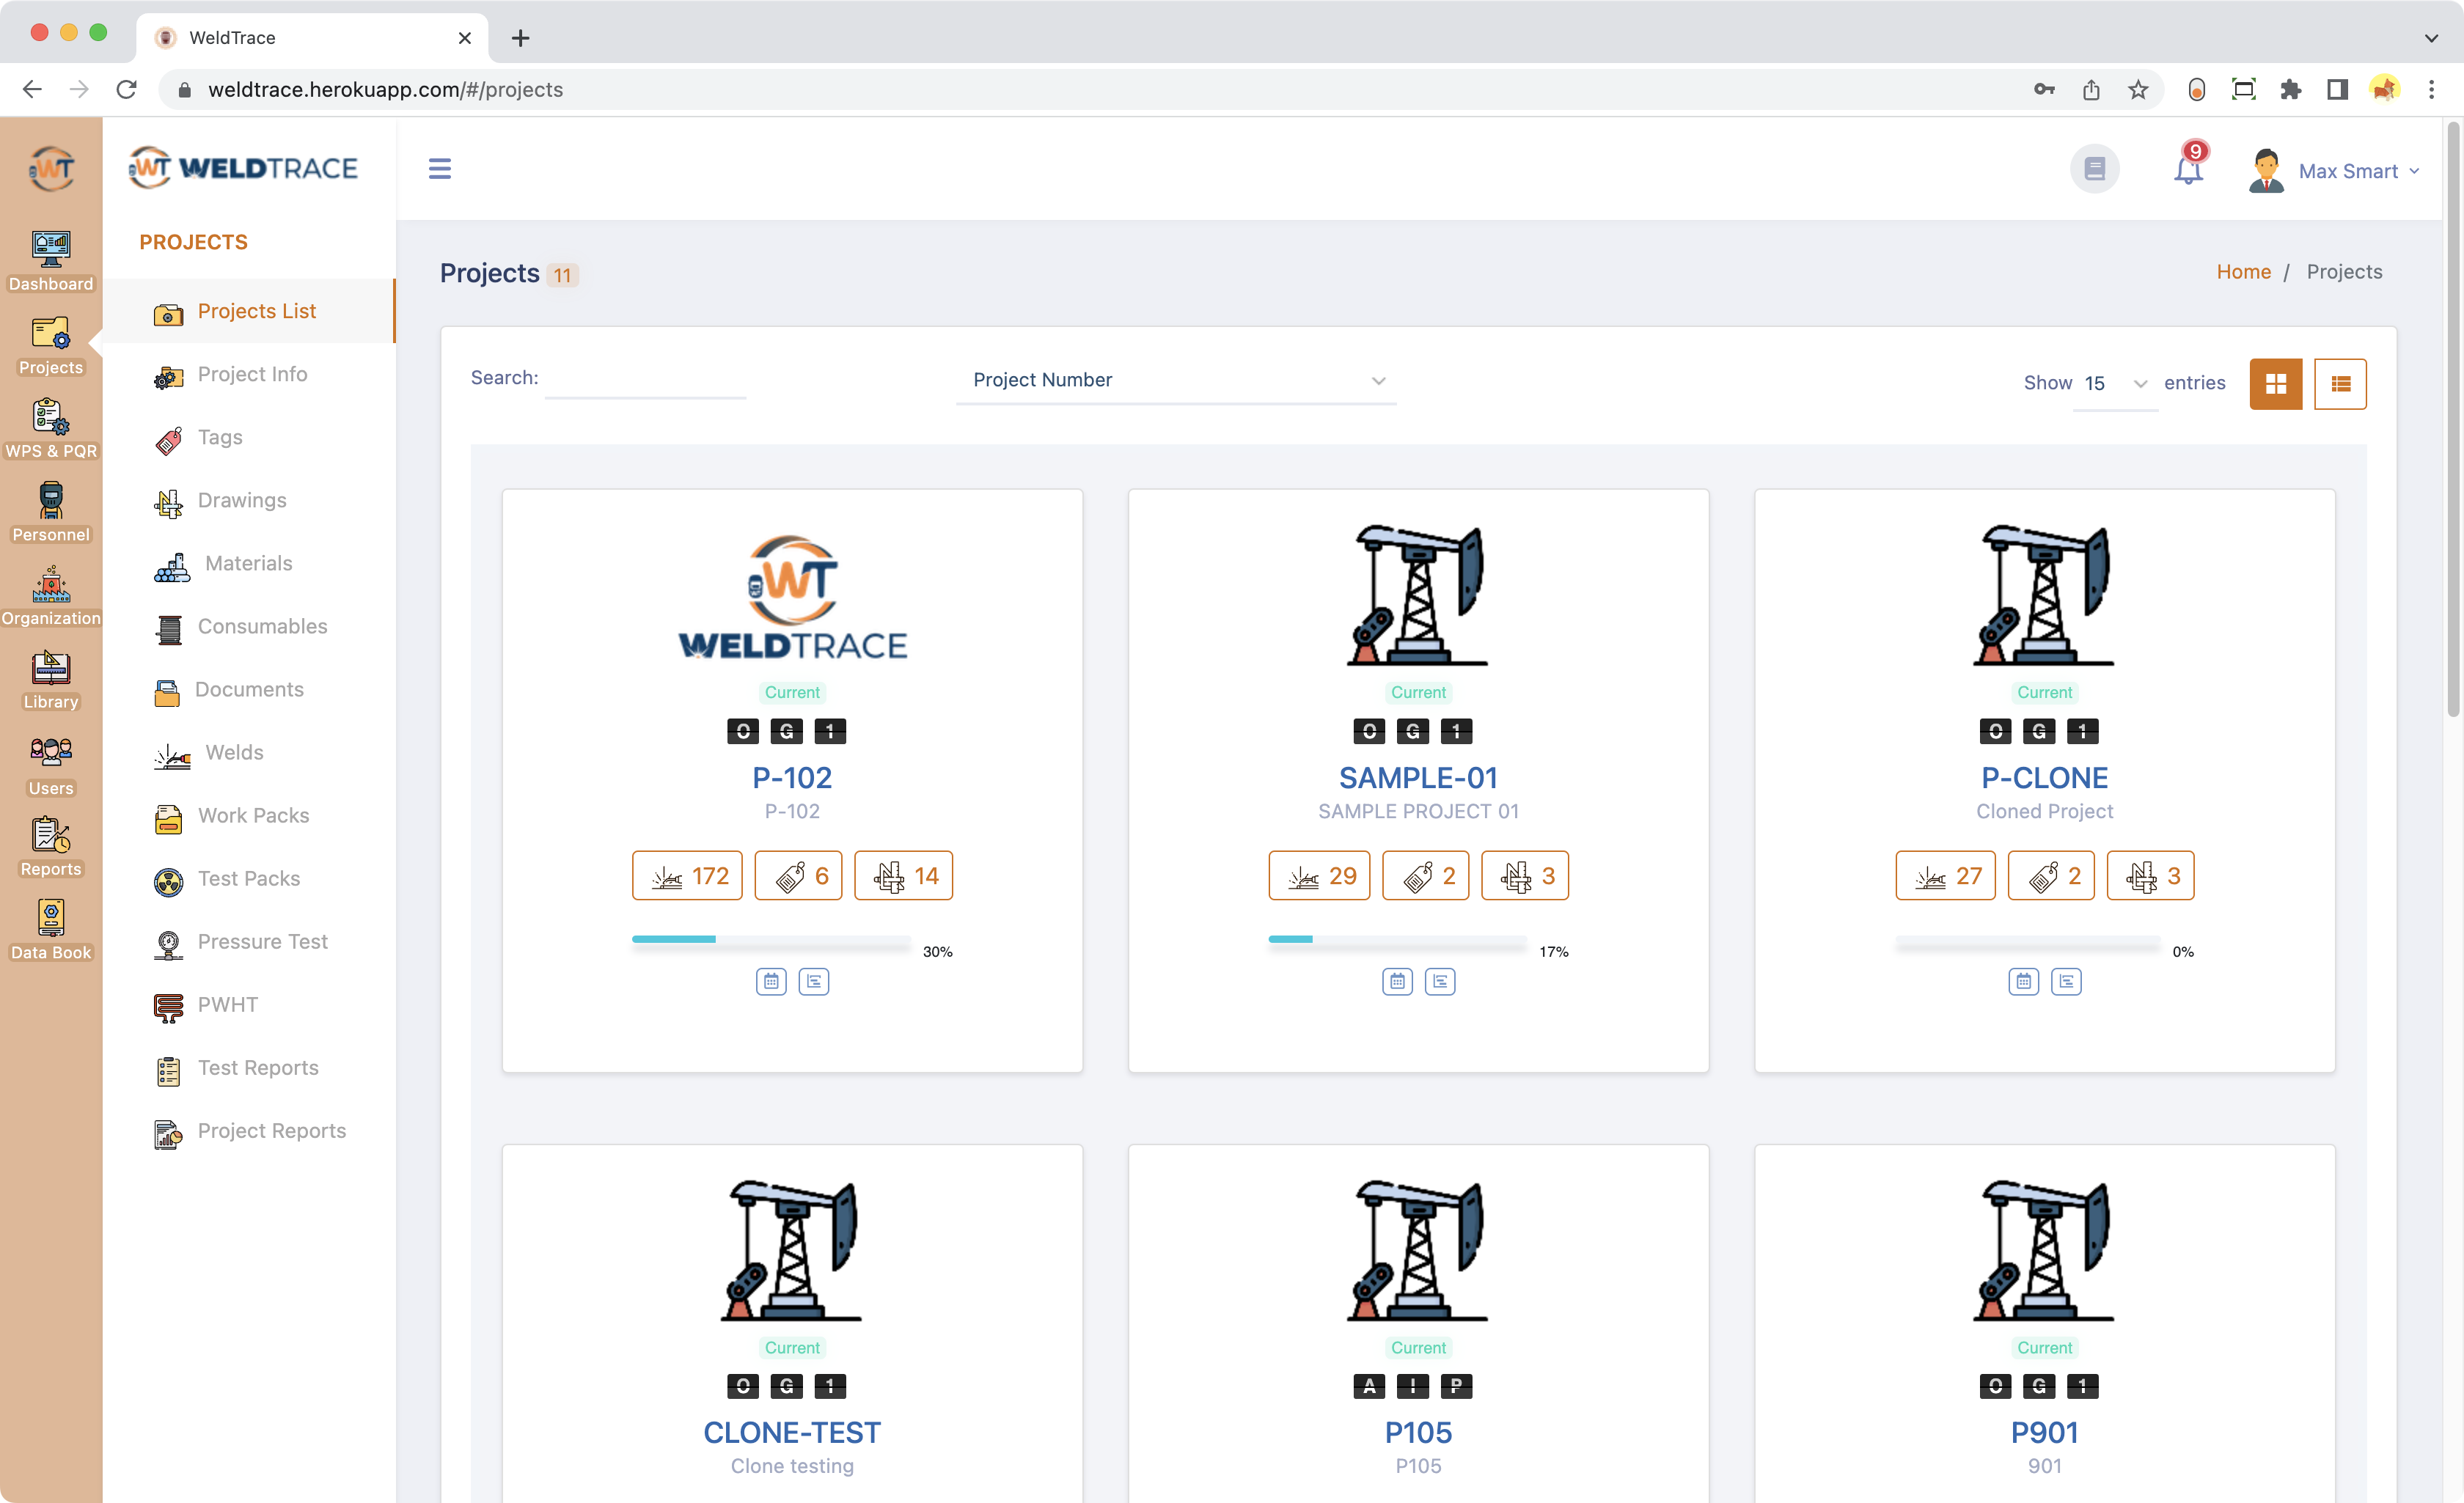The height and width of the screenshot is (1503, 2464).
Task: Click SAMPLE-01 drawings count 3 button
Action: coord(1524,876)
